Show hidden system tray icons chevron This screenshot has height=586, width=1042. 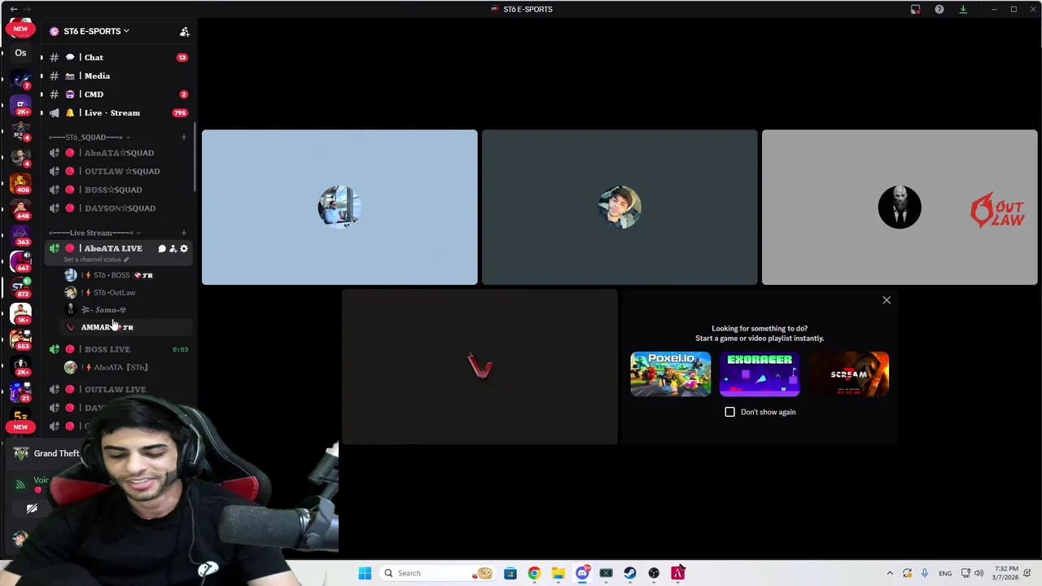pos(889,573)
